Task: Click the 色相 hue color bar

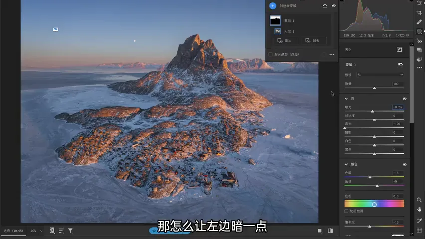Action: [374, 204]
